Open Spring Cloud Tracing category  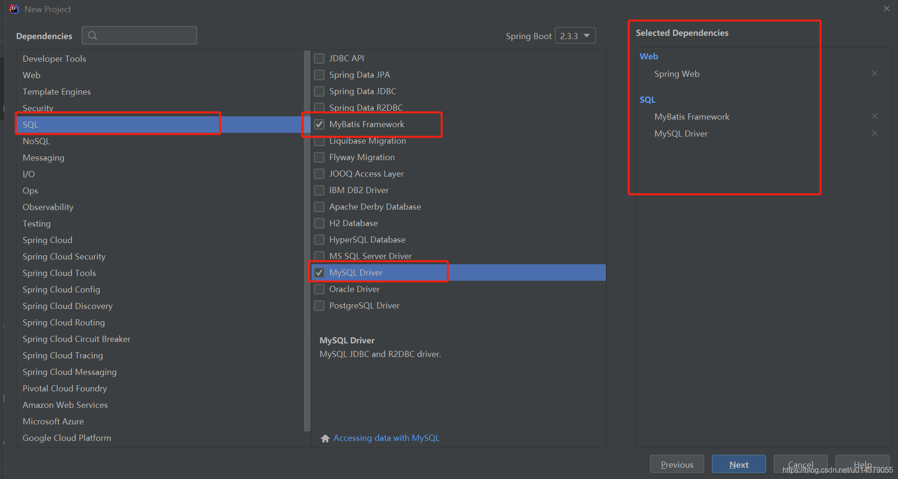(x=160, y=356)
